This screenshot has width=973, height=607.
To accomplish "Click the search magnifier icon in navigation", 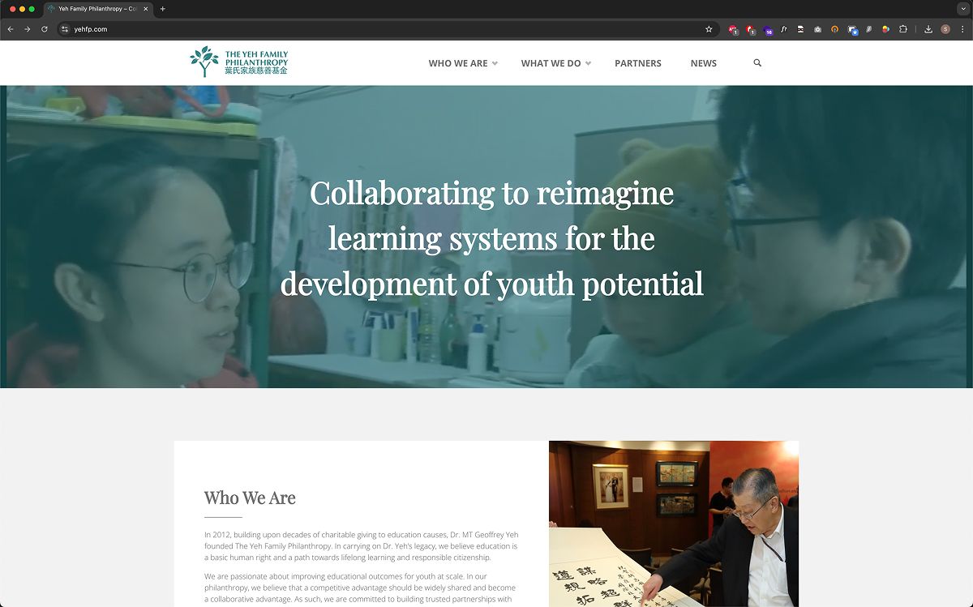I will pyautogui.click(x=757, y=63).
